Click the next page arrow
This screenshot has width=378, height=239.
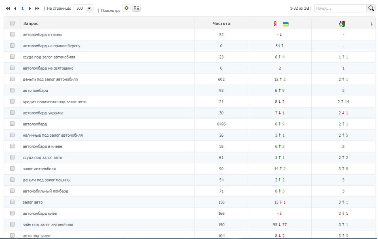tap(30, 8)
